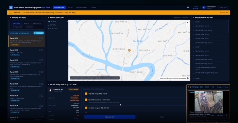Click the Vizen logo icon
The width and height of the screenshot is (238, 123).
[11, 7]
